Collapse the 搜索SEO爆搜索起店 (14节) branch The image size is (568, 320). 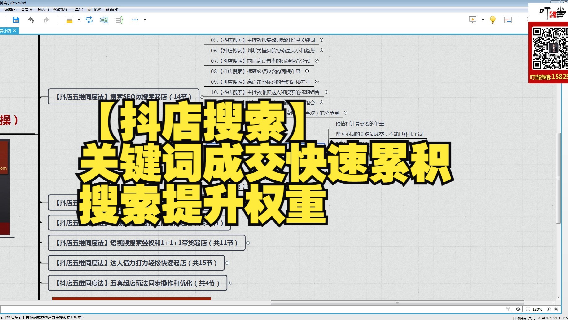point(202,97)
